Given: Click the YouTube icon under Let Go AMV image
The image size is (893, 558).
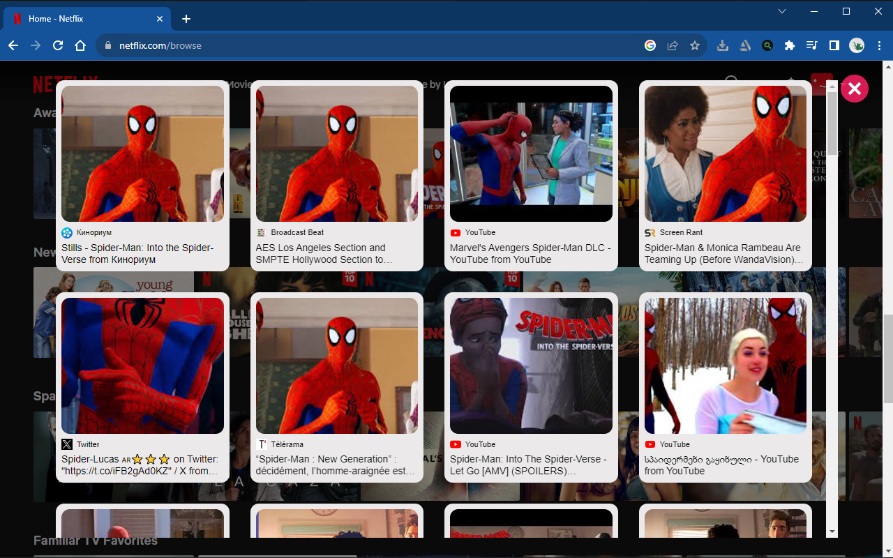Looking at the screenshot, I should pos(456,444).
